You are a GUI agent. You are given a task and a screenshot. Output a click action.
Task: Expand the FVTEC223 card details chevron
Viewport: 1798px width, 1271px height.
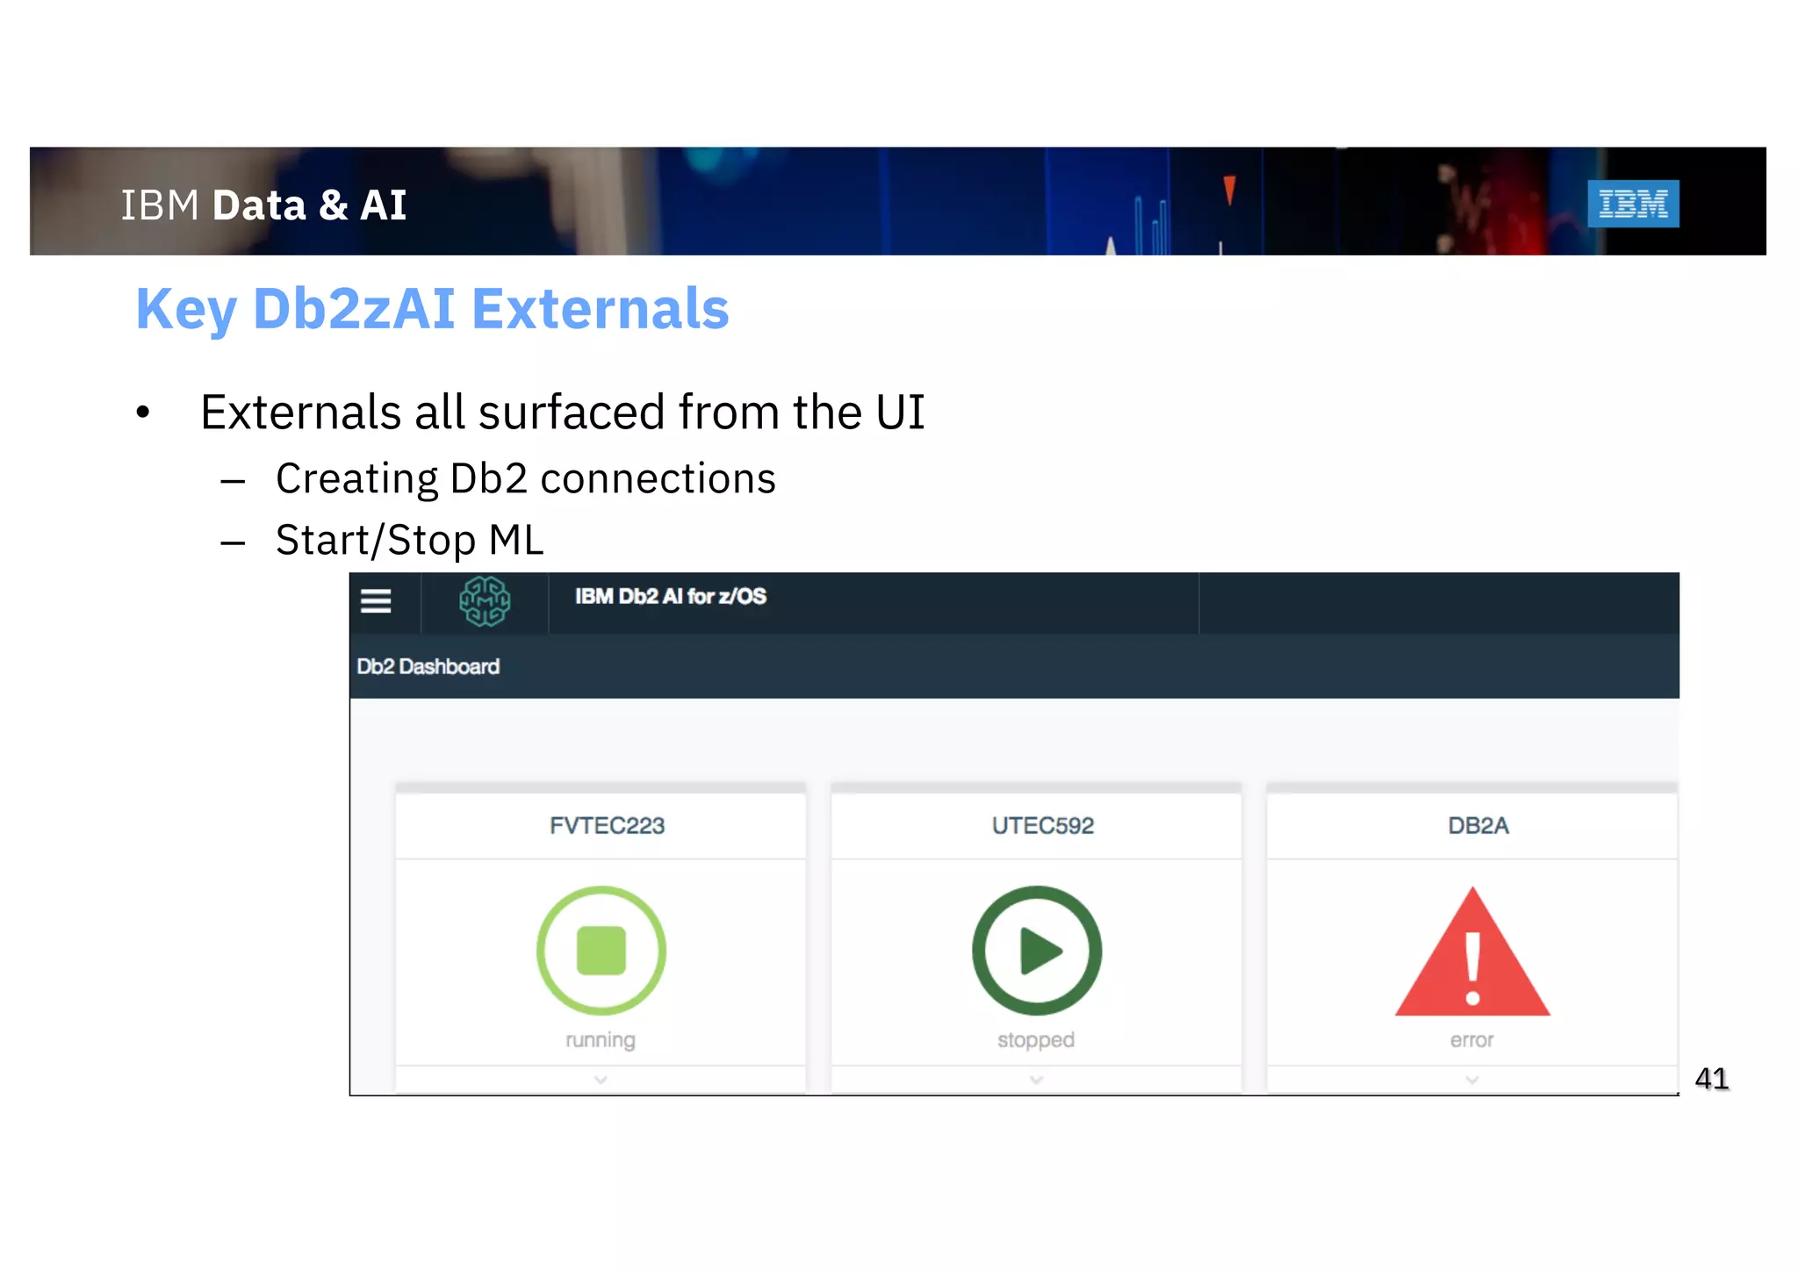click(x=601, y=1080)
